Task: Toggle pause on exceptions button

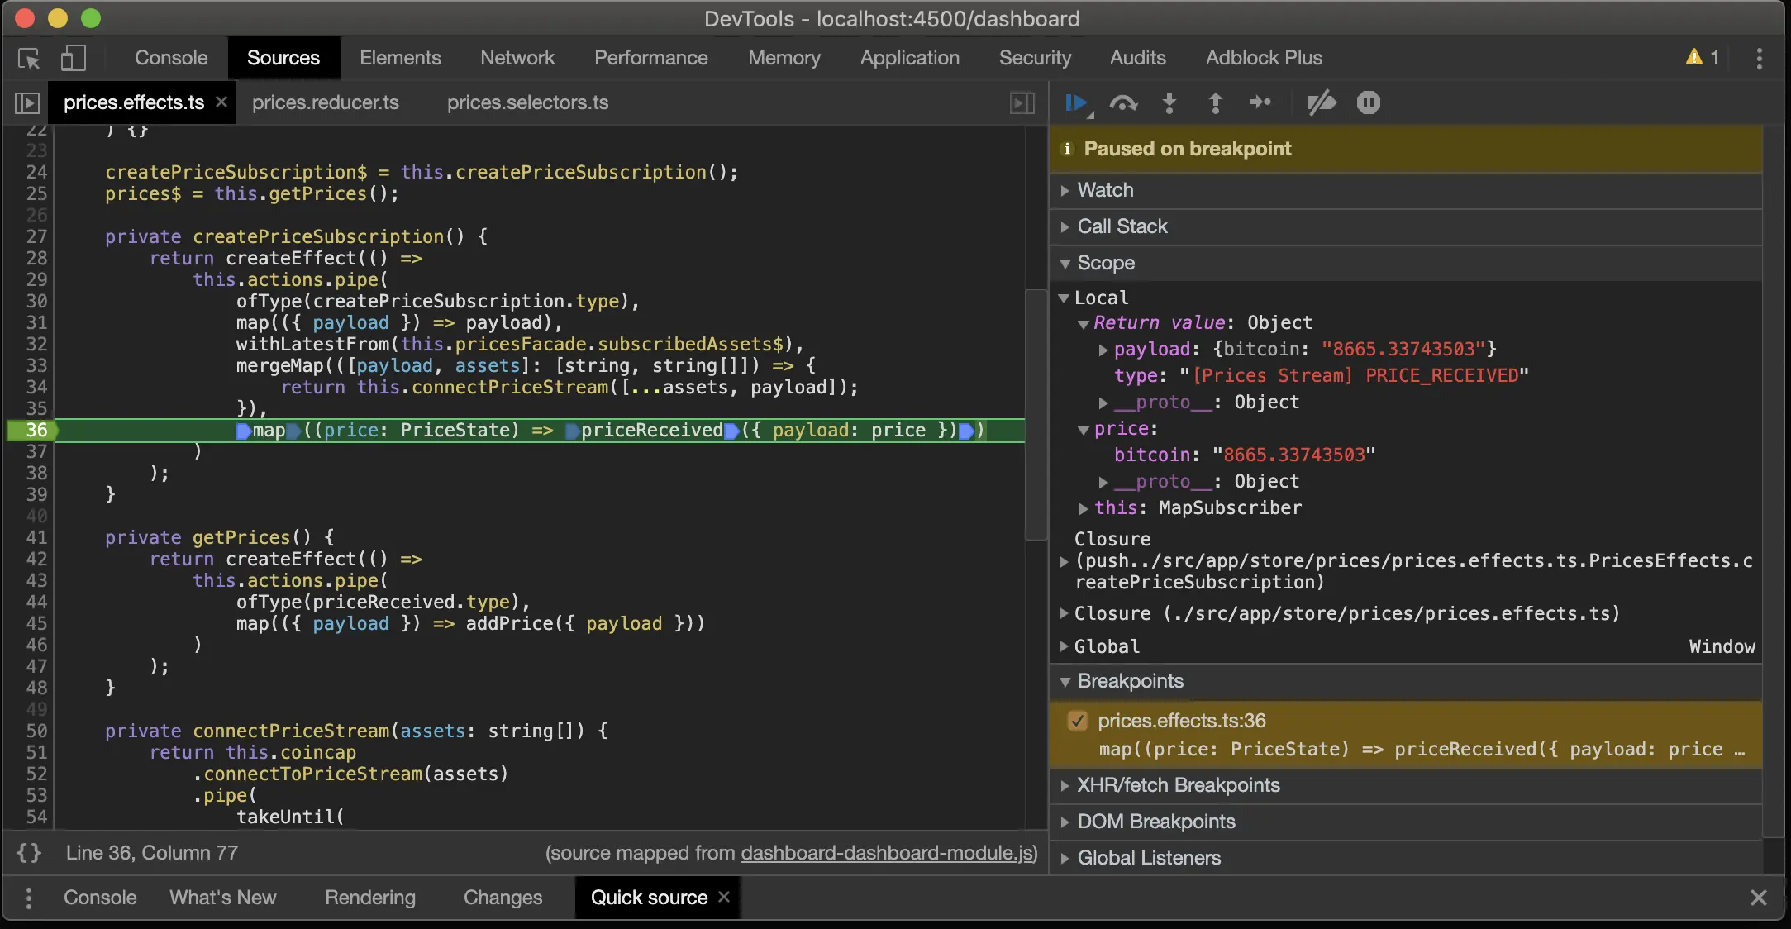Action: pyautogui.click(x=1369, y=102)
